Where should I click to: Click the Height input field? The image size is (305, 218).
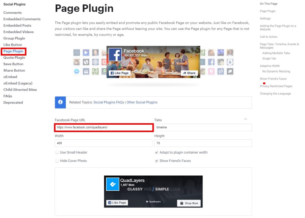[203, 143]
